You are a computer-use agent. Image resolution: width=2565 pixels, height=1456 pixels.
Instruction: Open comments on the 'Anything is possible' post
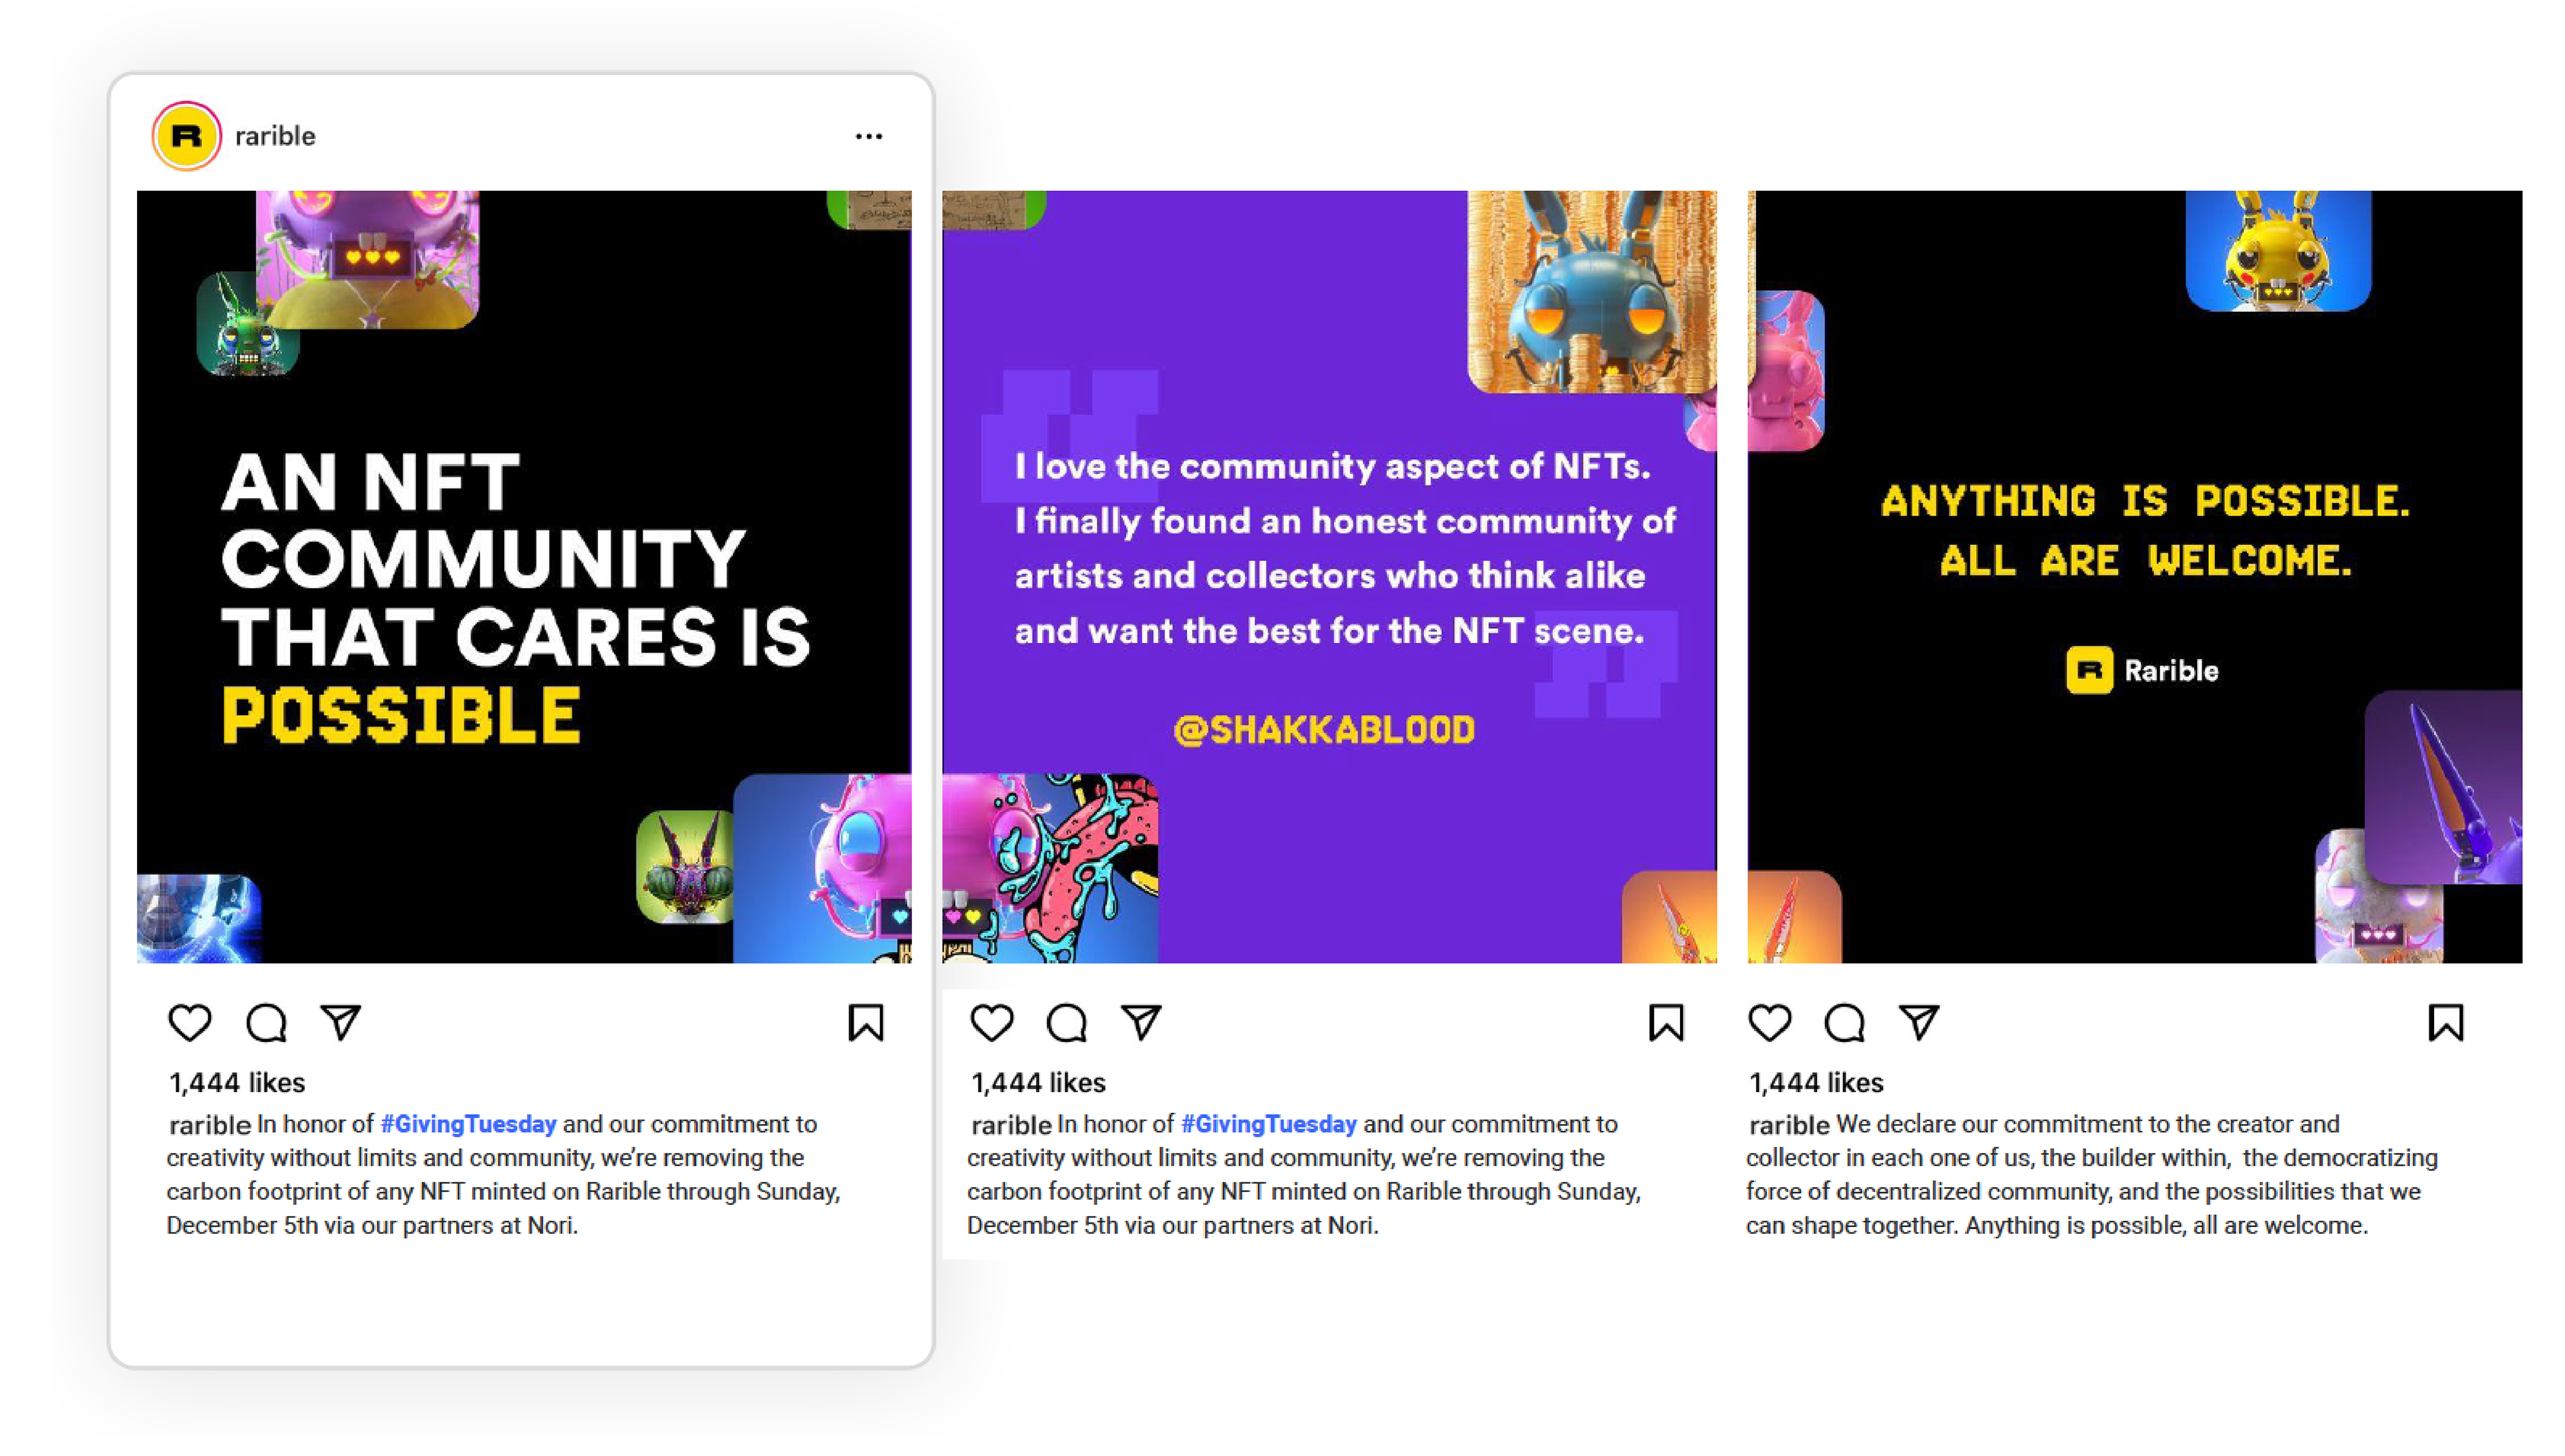[x=1844, y=1022]
